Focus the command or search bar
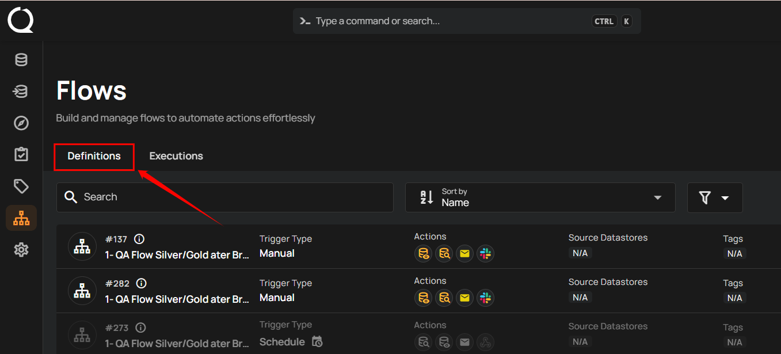The width and height of the screenshot is (781, 354). [x=449, y=21]
